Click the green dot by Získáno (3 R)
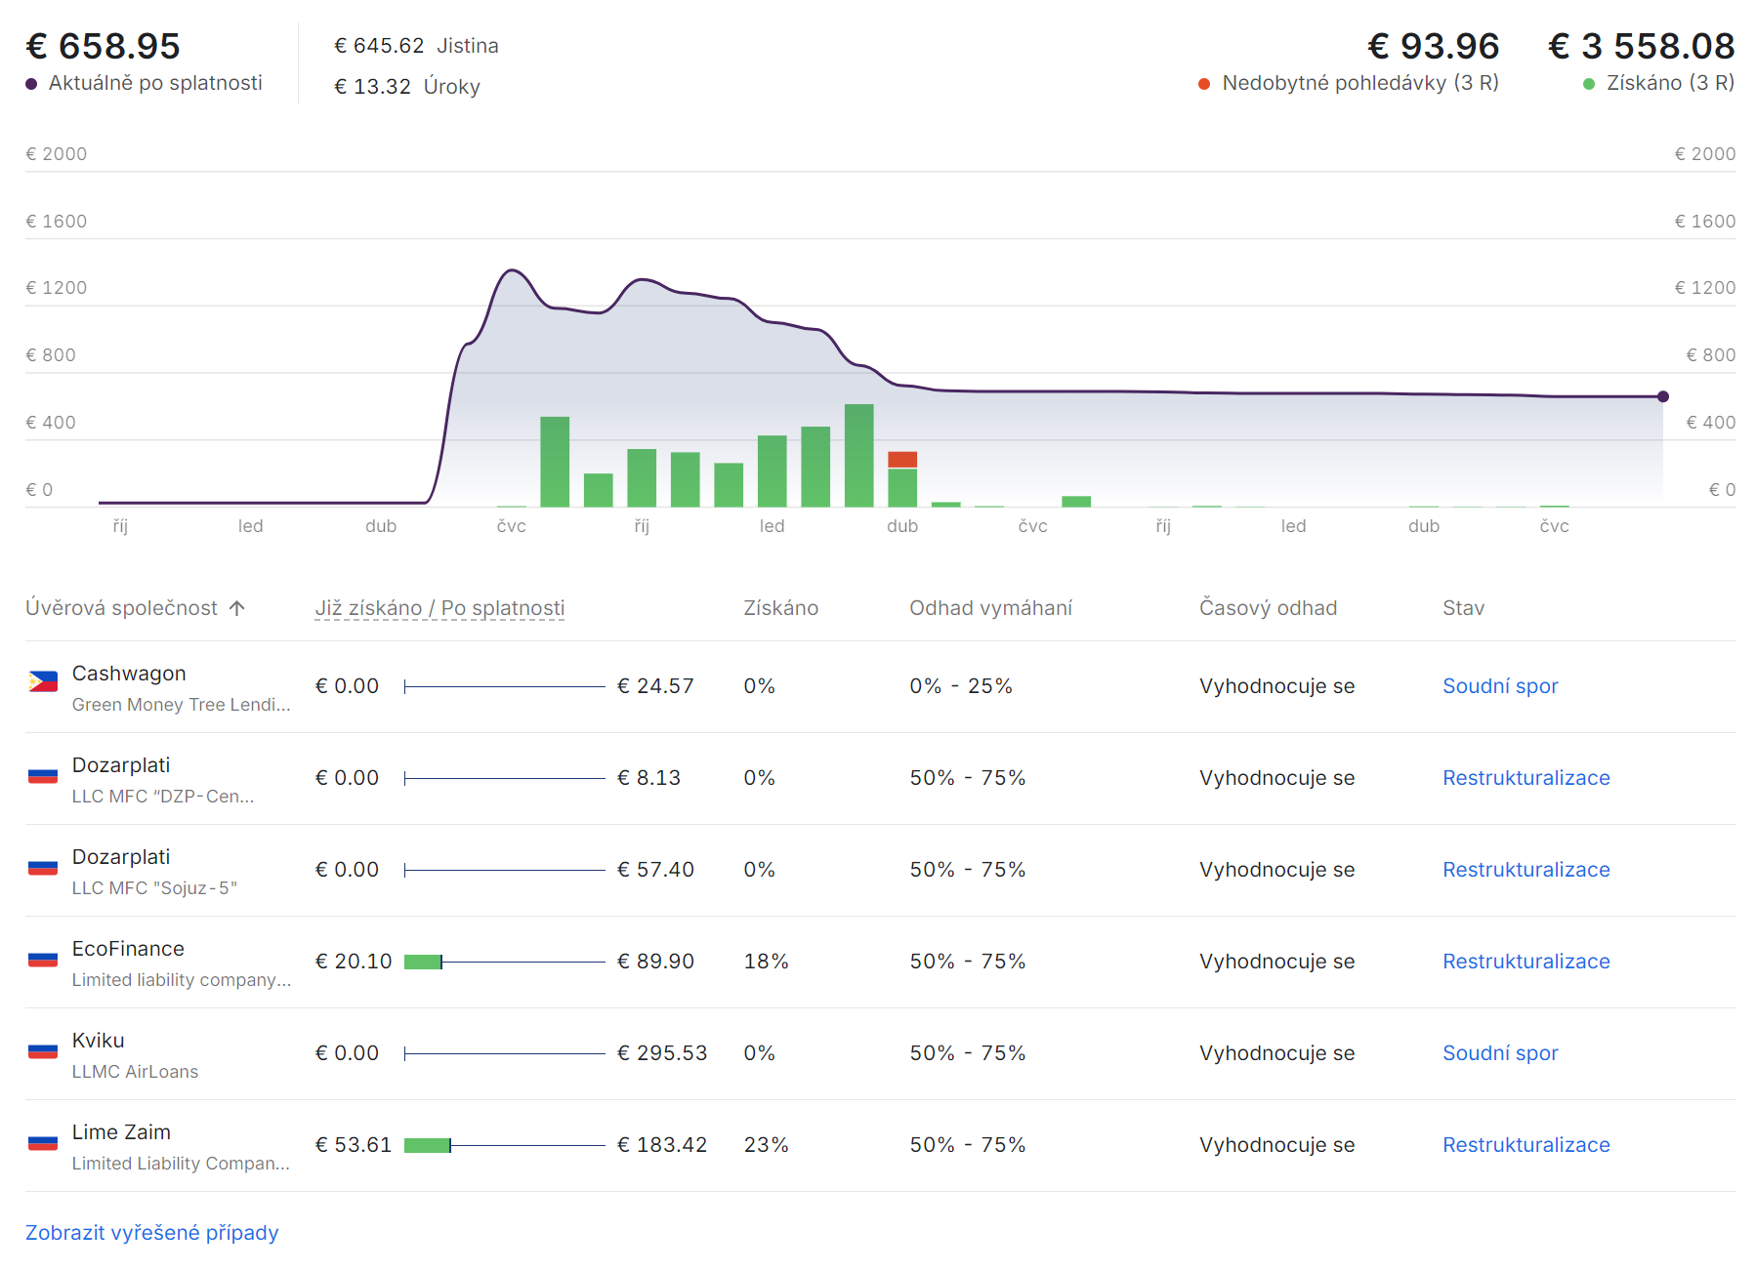 1589,84
